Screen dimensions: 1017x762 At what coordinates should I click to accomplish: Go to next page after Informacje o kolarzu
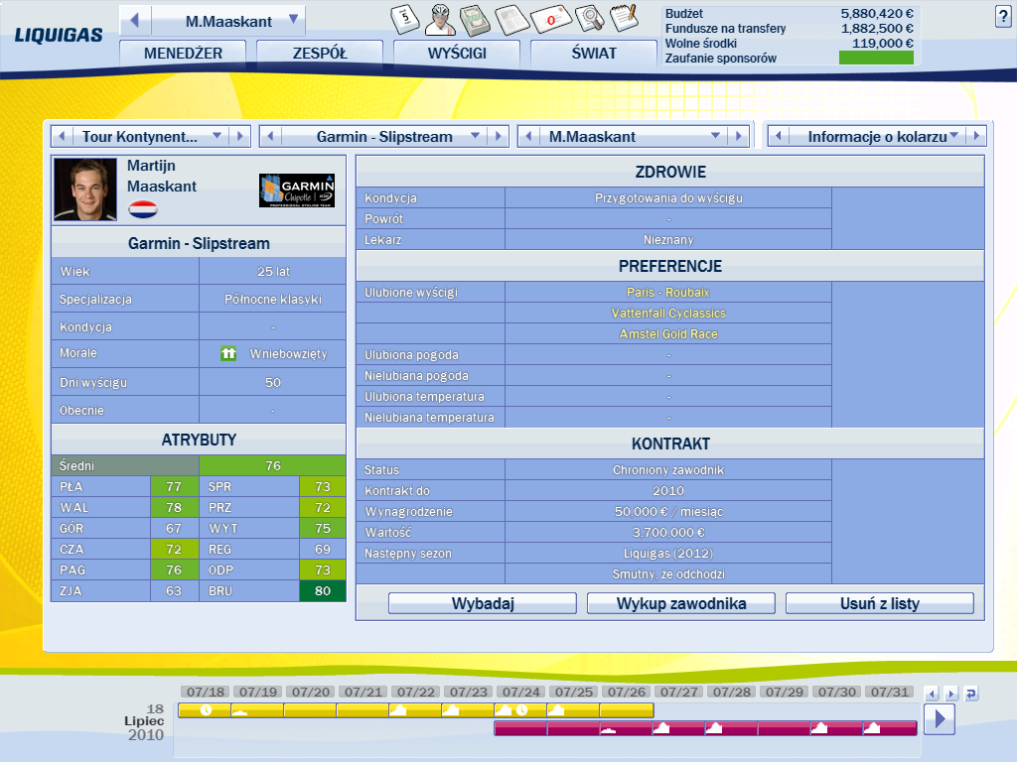tap(976, 136)
